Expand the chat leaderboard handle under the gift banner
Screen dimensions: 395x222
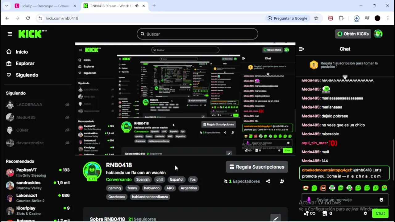[345, 76]
